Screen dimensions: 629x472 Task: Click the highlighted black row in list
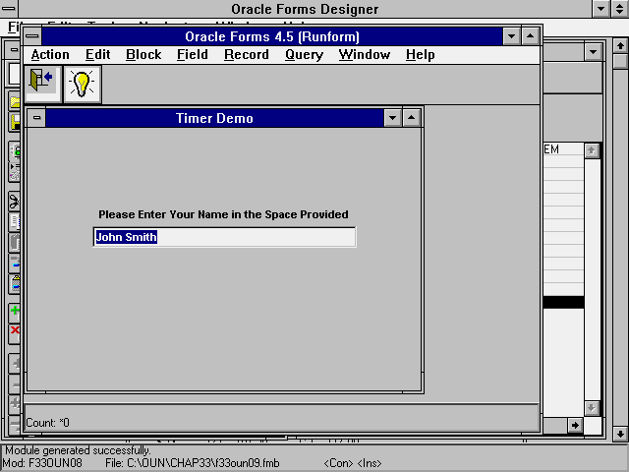point(563,303)
